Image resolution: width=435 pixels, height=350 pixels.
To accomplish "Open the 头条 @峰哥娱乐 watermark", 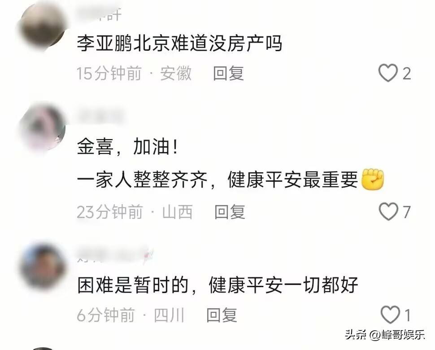I will tap(385, 334).
